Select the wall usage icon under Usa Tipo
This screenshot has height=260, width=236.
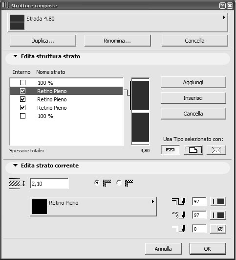coord(170,150)
